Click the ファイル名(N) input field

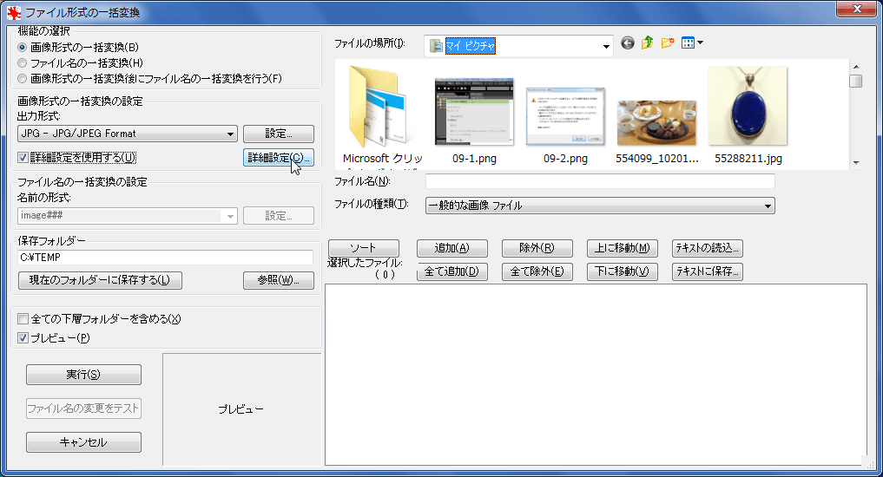(x=600, y=181)
